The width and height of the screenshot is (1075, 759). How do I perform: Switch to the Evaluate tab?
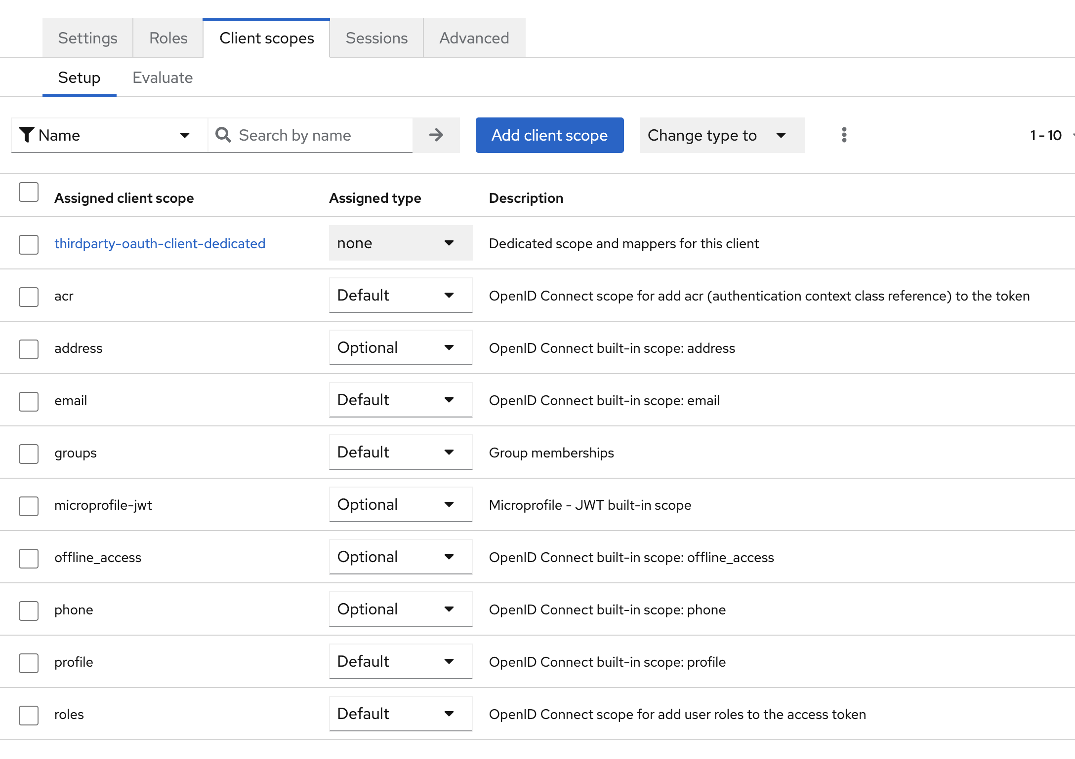coord(162,77)
